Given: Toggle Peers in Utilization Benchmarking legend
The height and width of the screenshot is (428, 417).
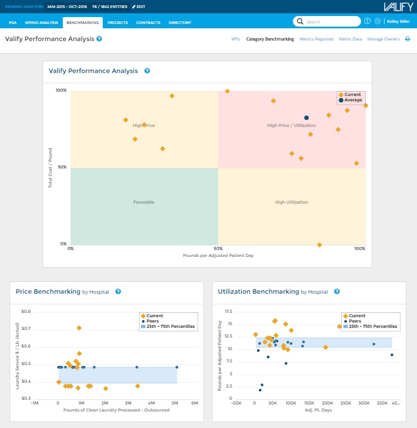Looking at the screenshot, I should 352,321.
